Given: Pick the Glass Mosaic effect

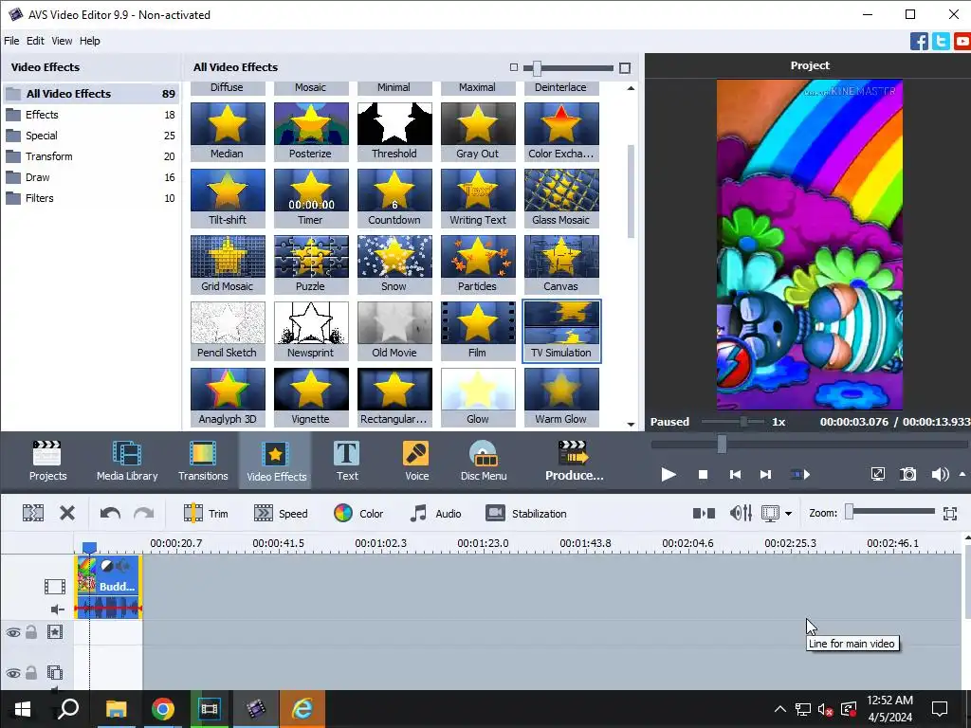Looking at the screenshot, I should pyautogui.click(x=561, y=198).
